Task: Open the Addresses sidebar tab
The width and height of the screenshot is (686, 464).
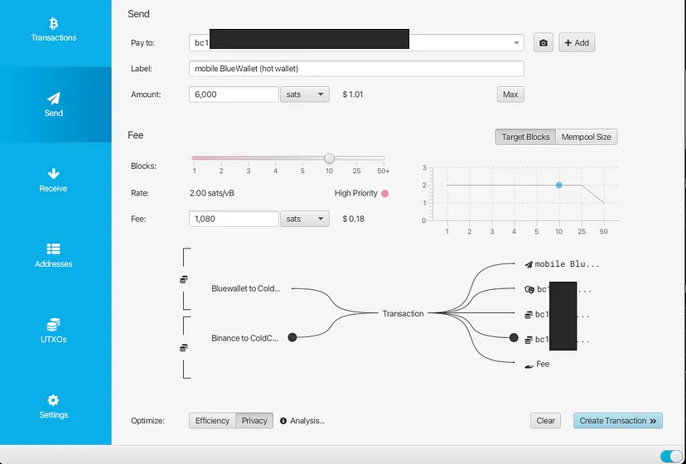Action: click(x=53, y=256)
